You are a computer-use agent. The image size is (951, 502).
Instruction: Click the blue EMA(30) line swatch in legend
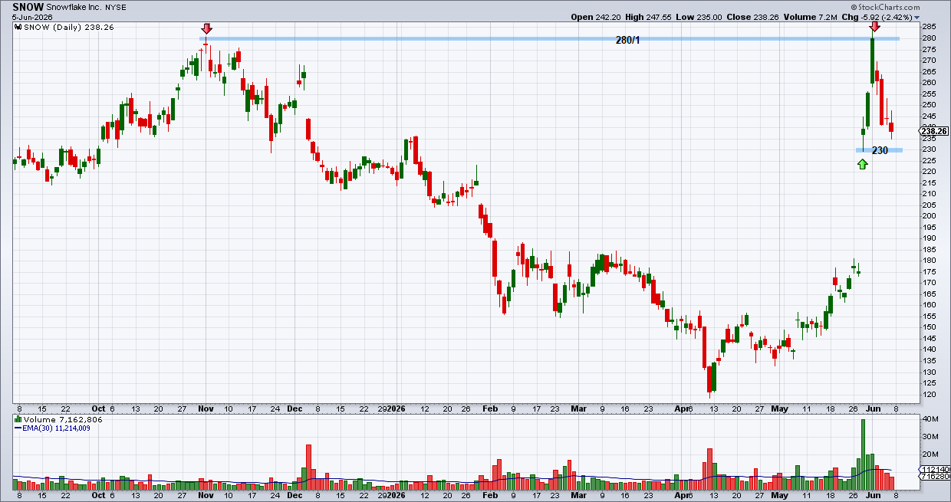[18, 429]
